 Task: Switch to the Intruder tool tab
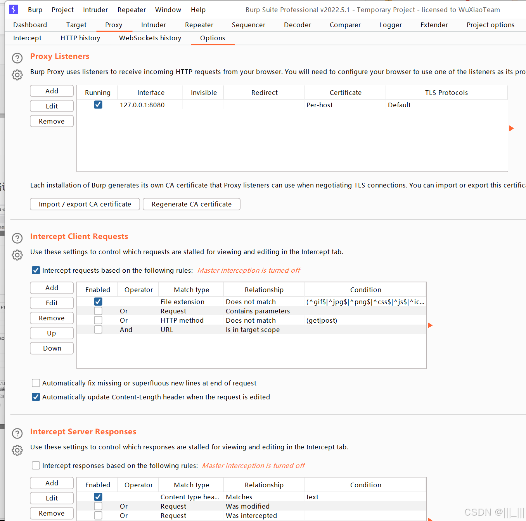click(154, 25)
